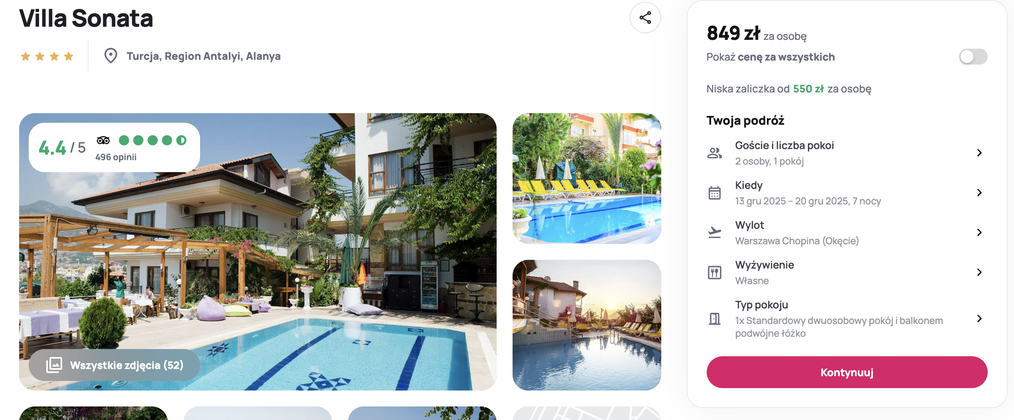The image size is (1014, 420).
Task: Click the TripAdvisor owl icon in rating badge
Action: (103, 140)
